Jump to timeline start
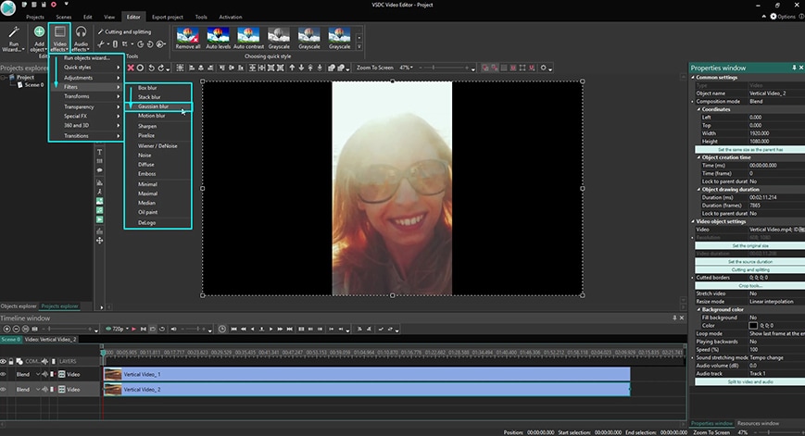This screenshot has height=436, width=805. point(233,329)
